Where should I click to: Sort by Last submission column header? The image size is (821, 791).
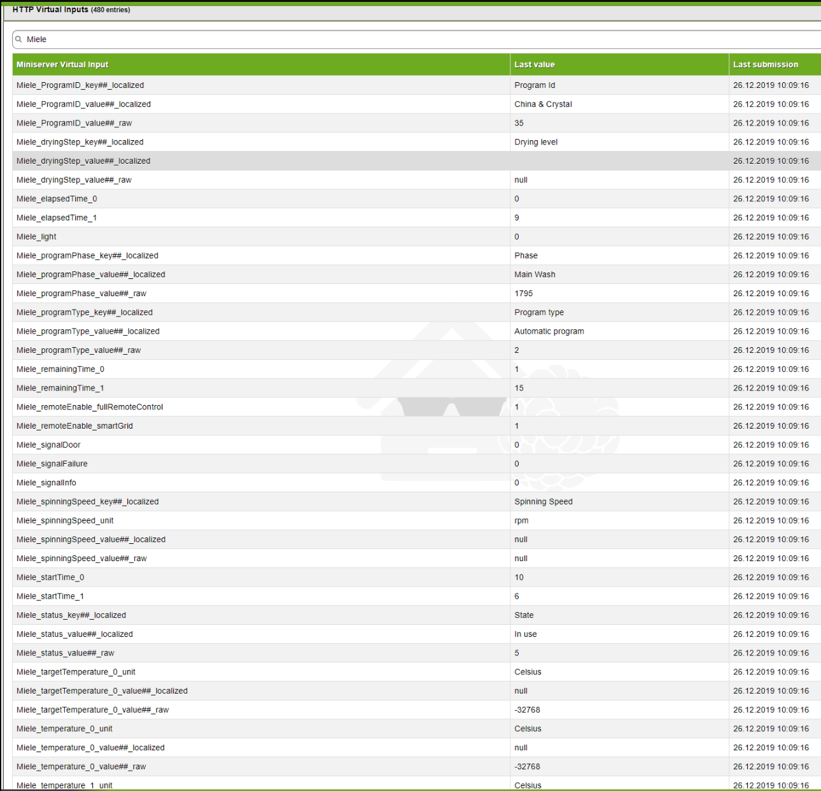tap(775, 64)
